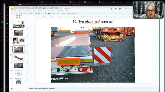
Task: Add a new slide with plus icon
Action: click(12, 13)
